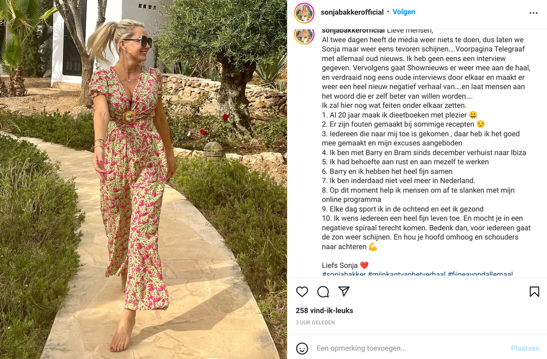The image size is (547, 359).
Task: Share post with paper plane icon
Action: pyautogui.click(x=344, y=292)
